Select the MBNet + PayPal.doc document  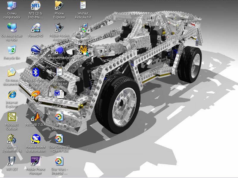pyautogui.click(x=59, y=95)
